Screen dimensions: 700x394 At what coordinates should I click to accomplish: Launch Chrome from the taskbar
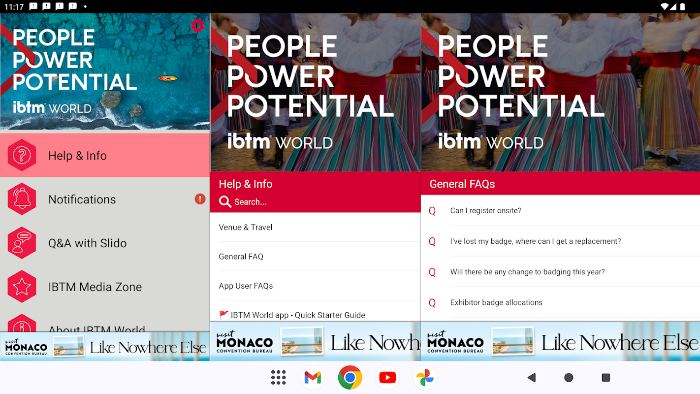[x=350, y=378]
